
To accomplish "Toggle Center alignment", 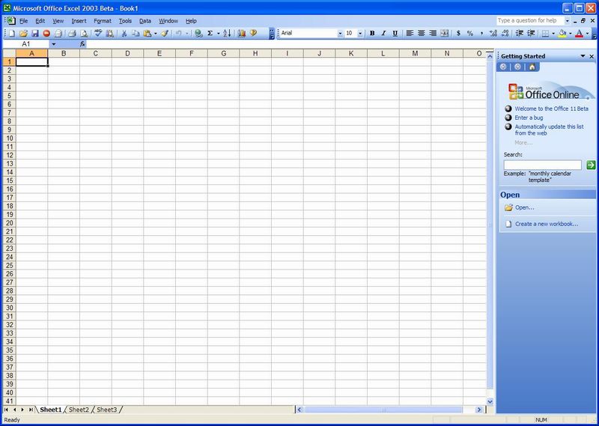I will click(421, 33).
